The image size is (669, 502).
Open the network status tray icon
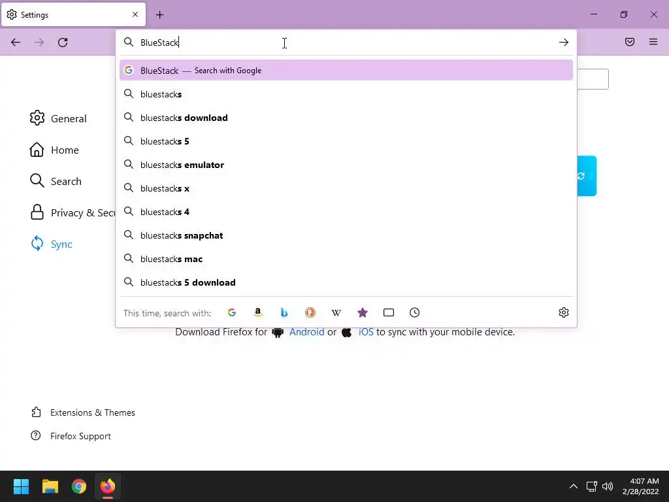coord(592,486)
